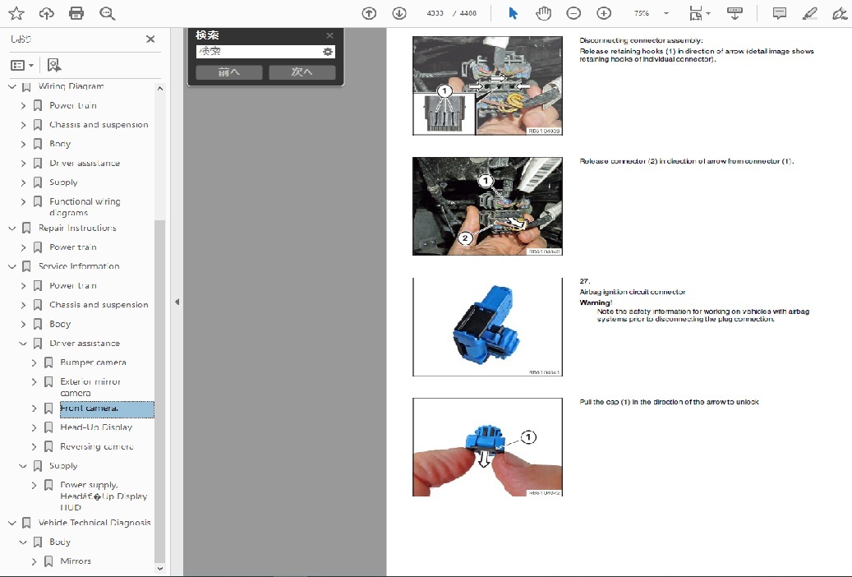Click the 前へ (previous) search button
The width and height of the screenshot is (852, 577).
(x=228, y=72)
